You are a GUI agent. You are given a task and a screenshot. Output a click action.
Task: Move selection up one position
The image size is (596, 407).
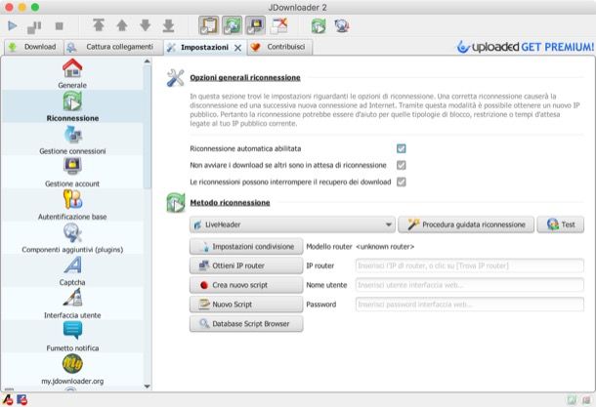[122, 25]
